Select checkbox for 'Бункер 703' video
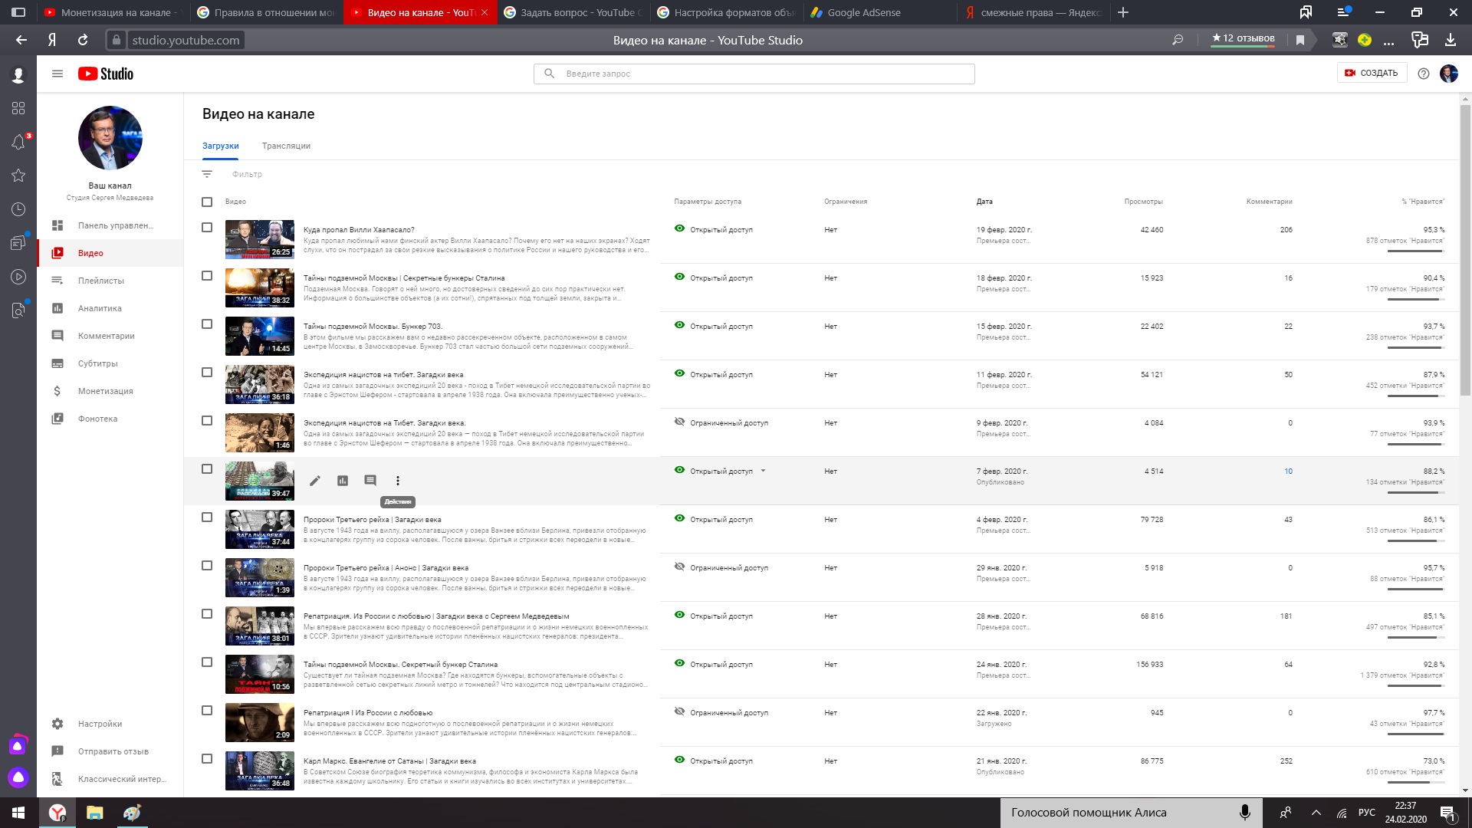The image size is (1472, 828). click(x=207, y=324)
